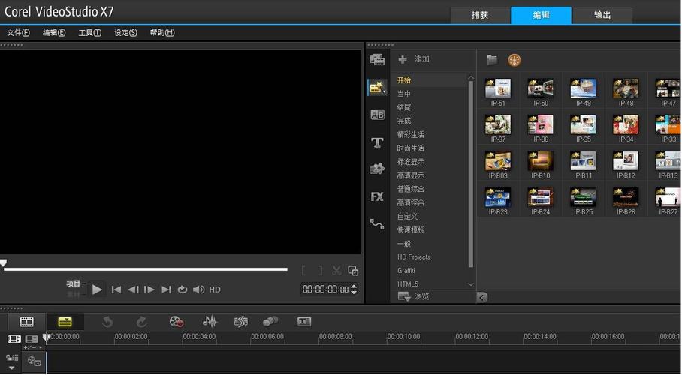Click the preview scrubber bar

144,268
